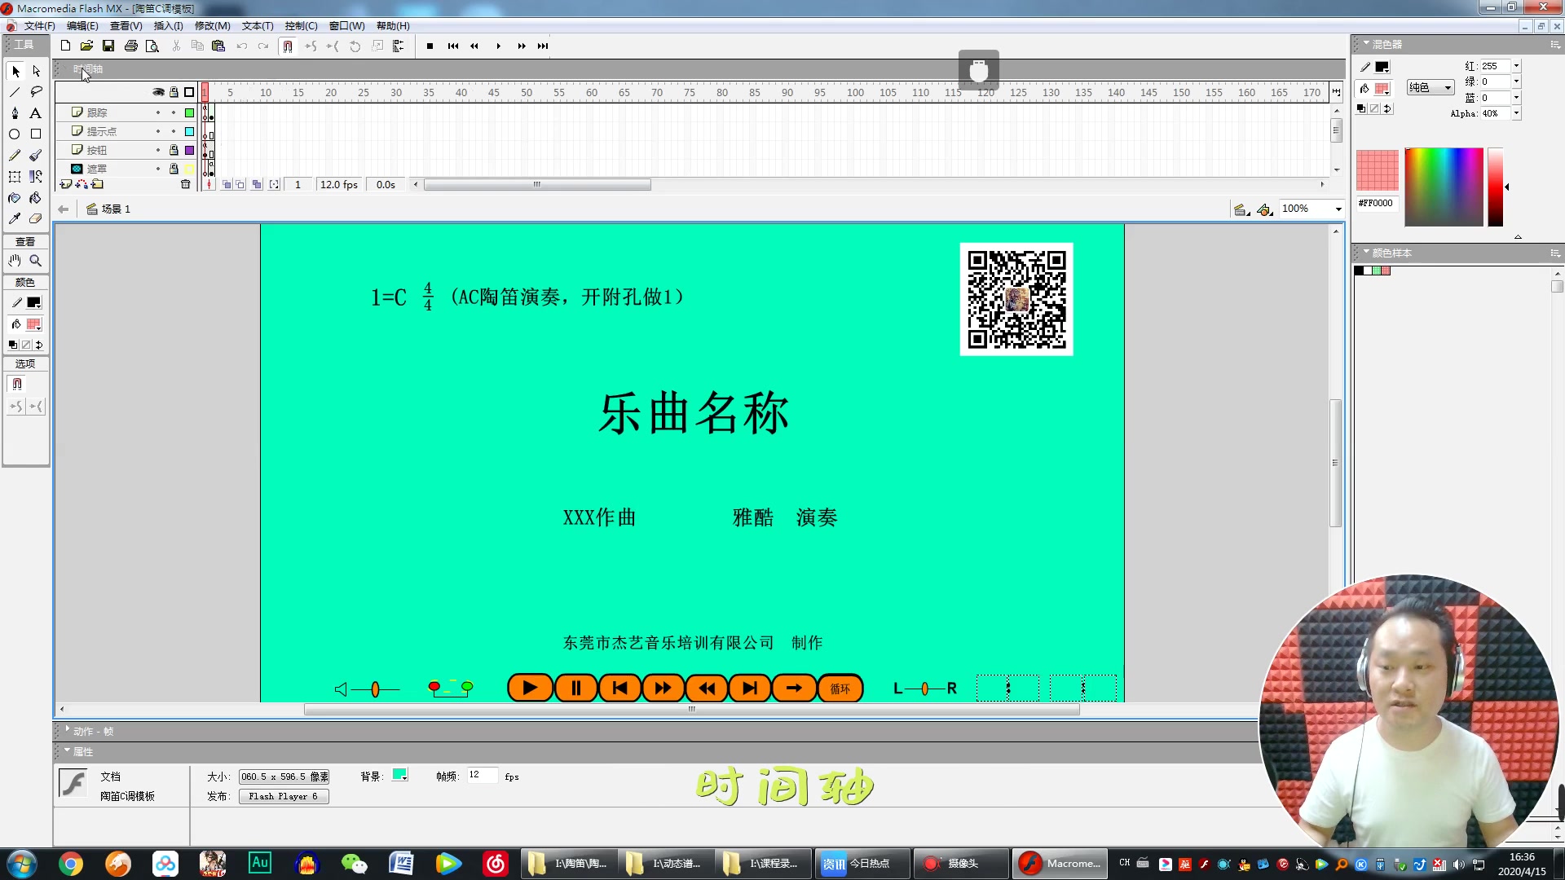Open the 插入(I) menu
Image resolution: width=1565 pixels, height=880 pixels.
tap(169, 26)
